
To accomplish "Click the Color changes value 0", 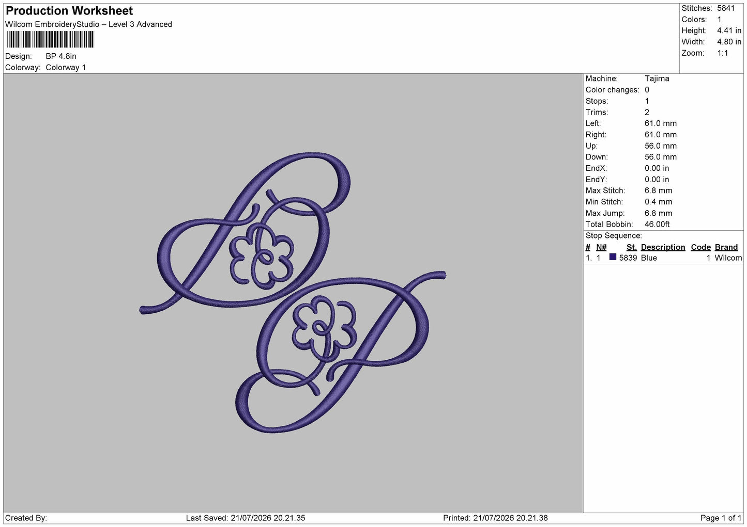I will pos(647,90).
